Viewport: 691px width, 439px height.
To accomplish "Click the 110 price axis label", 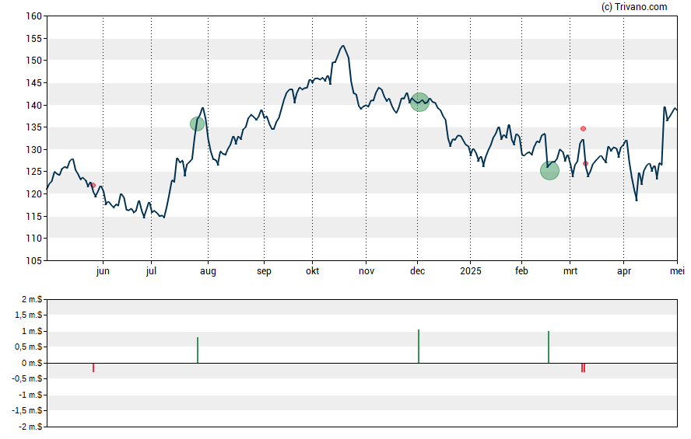I will click(33, 239).
